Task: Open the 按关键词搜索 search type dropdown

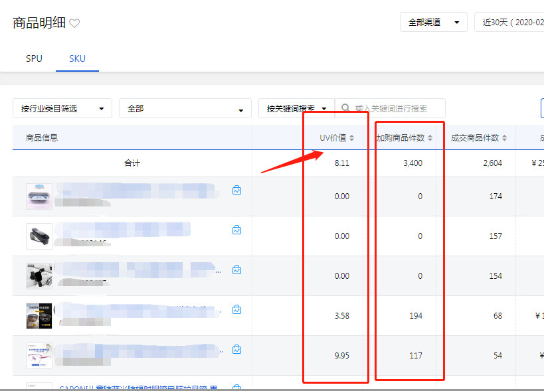Action: pos(296,108)
